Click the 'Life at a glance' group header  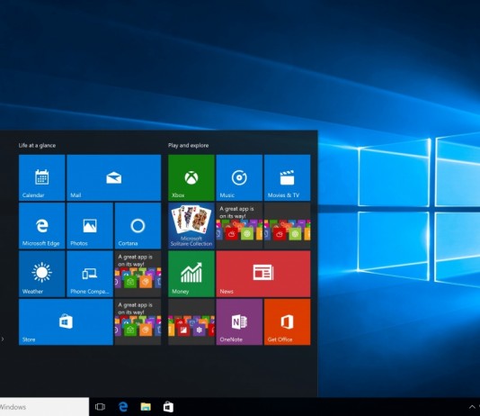38,145
